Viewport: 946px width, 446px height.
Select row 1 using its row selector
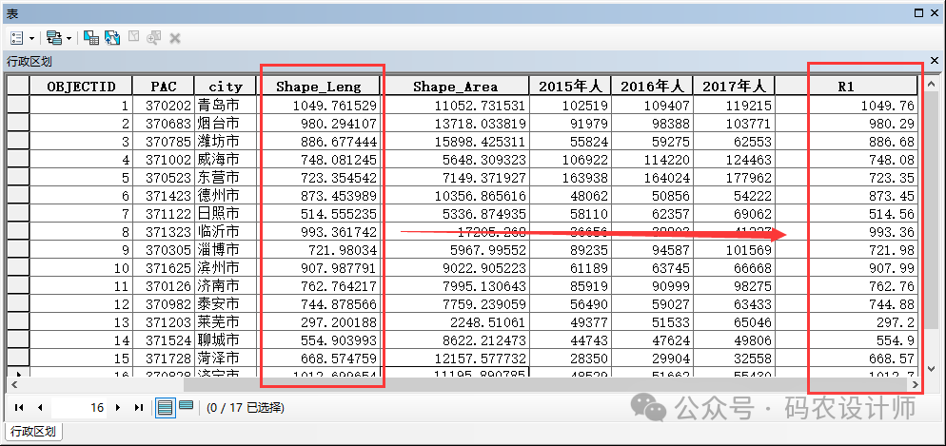(x=17, y=106)
